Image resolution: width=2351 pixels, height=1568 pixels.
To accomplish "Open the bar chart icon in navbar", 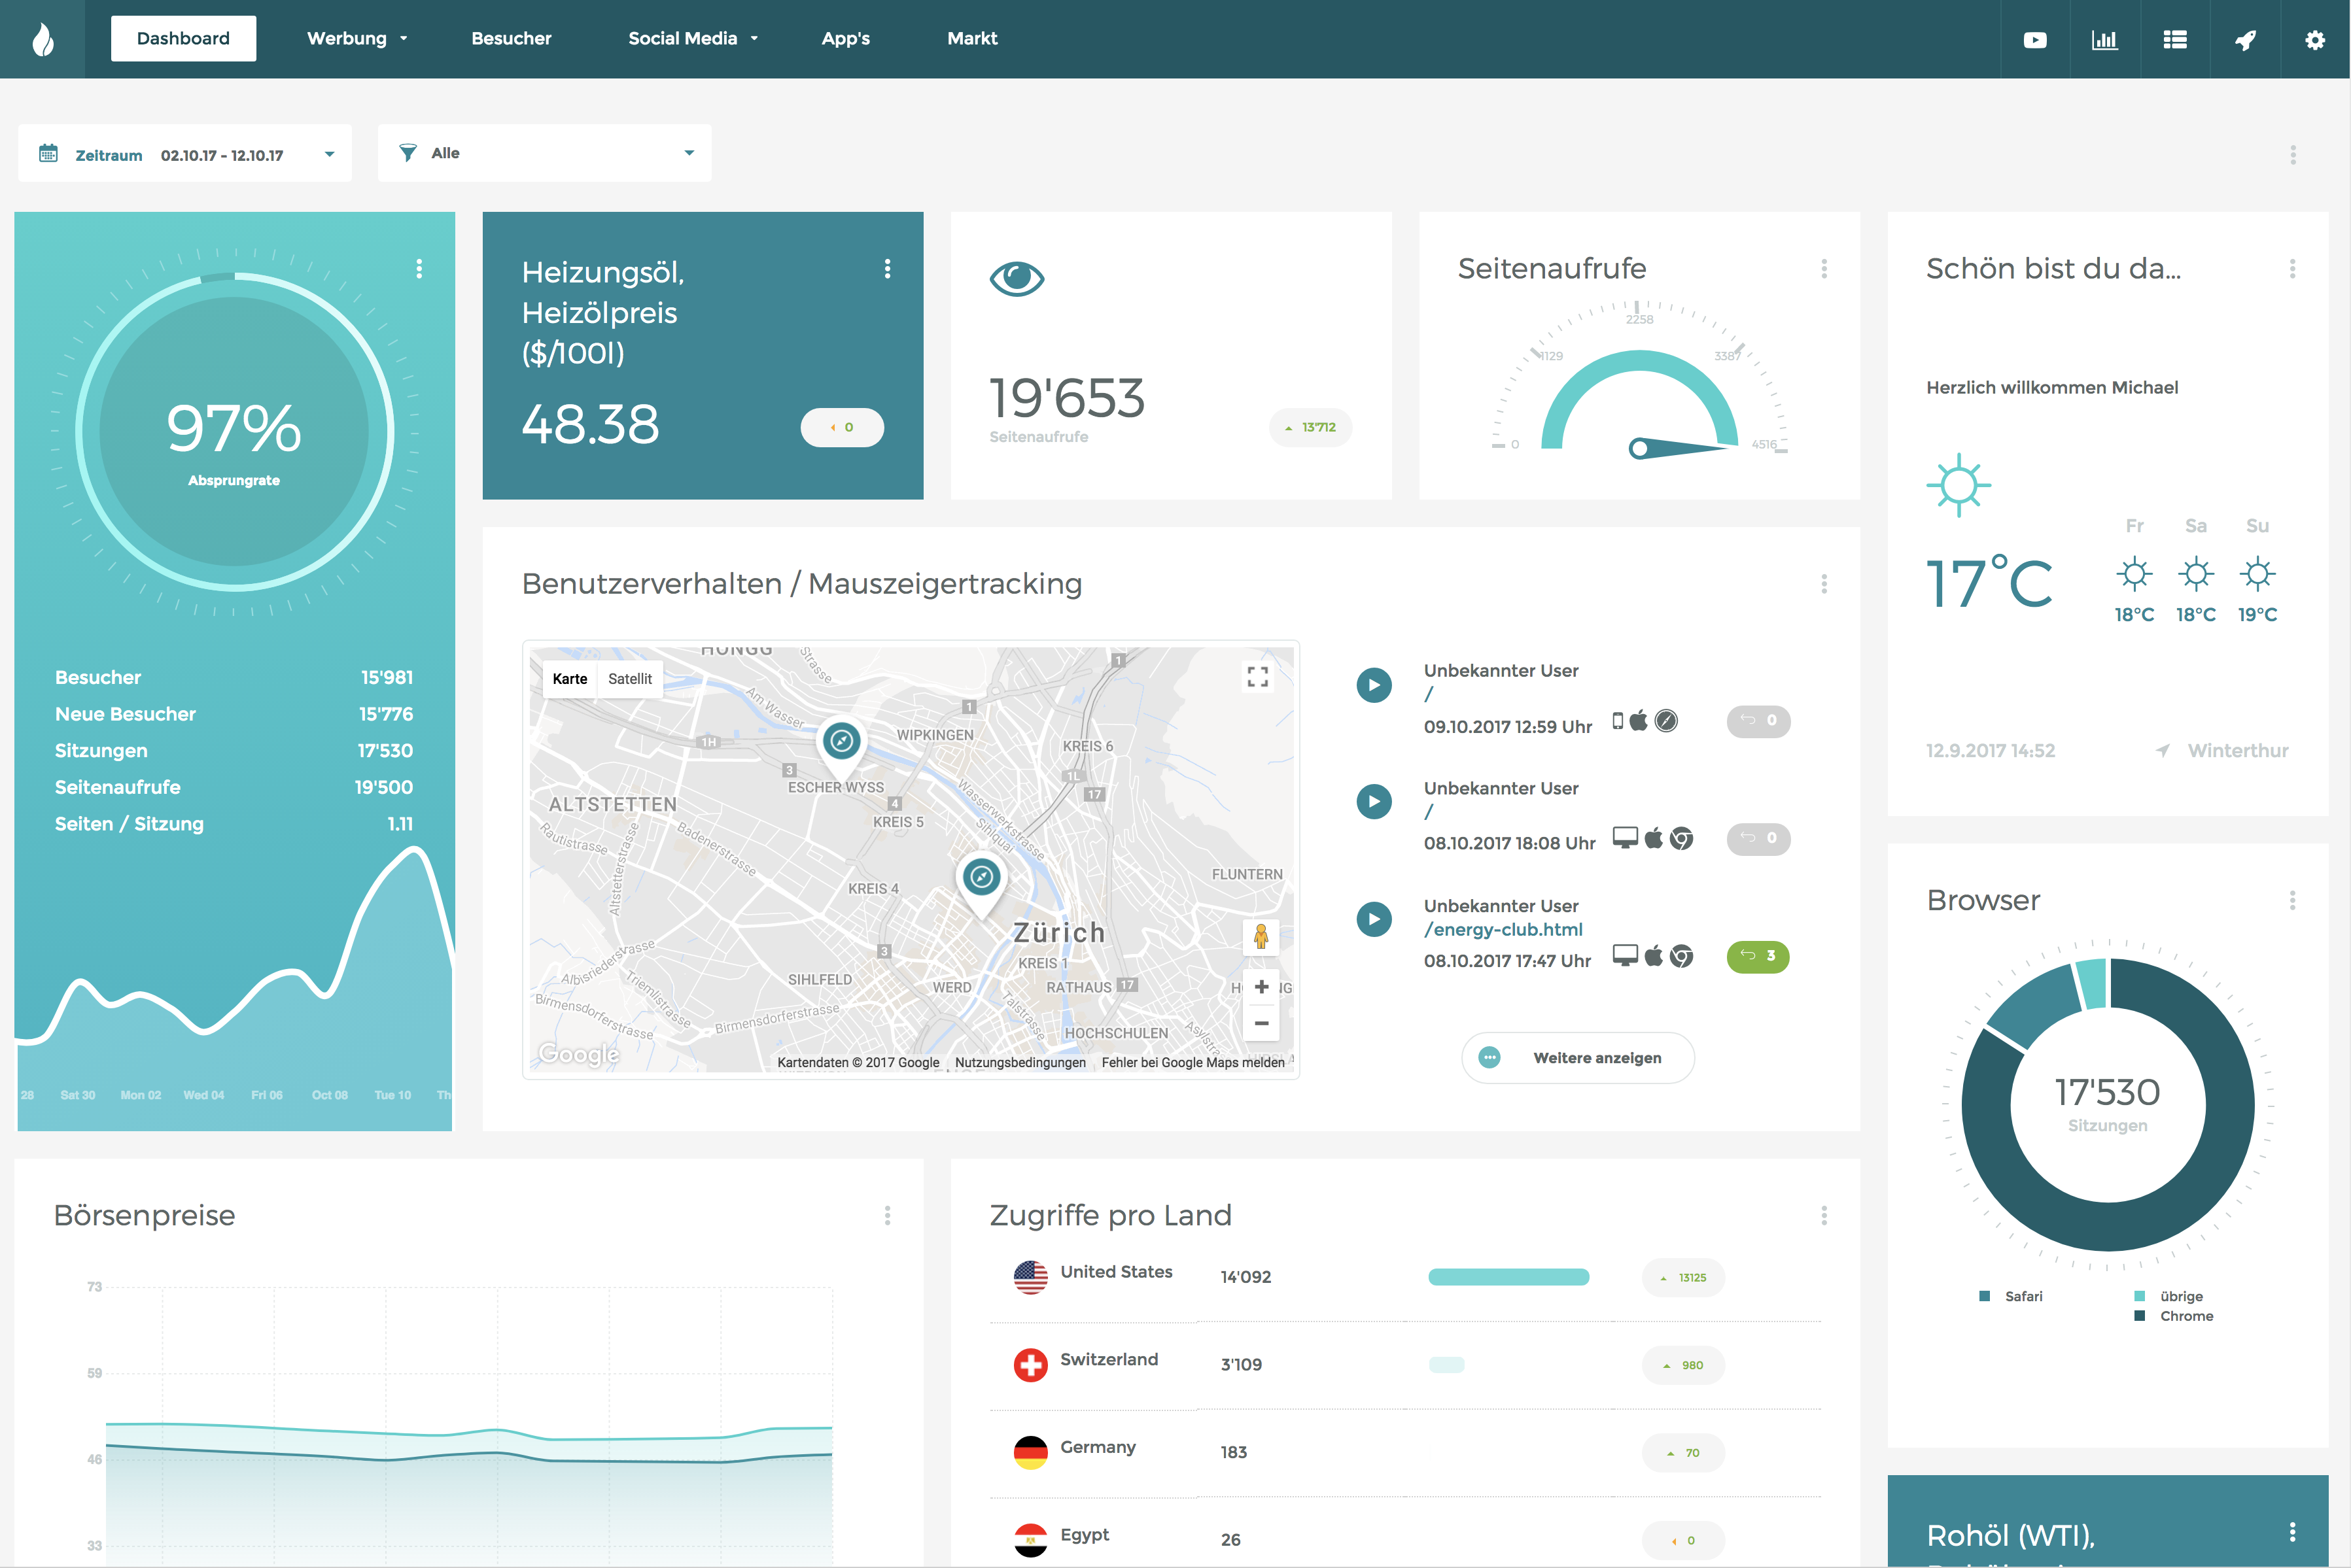I will click(x=2104, y=40).
